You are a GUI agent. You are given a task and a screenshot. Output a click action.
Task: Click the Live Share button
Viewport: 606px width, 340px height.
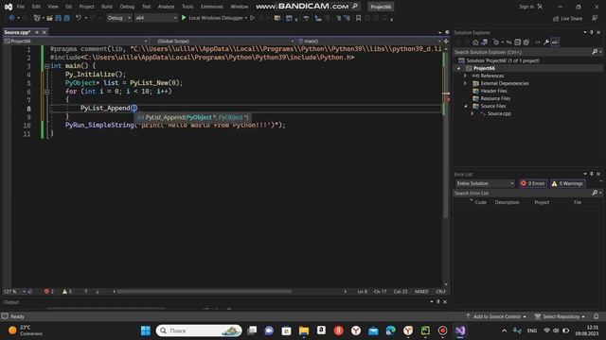pos(567,18)
